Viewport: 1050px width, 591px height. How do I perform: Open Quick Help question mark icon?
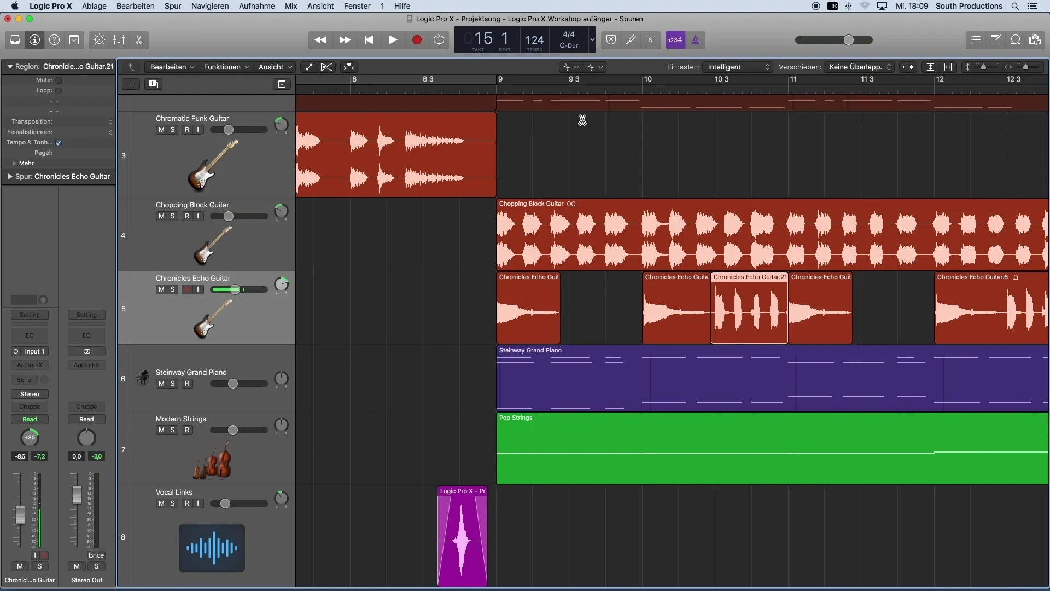[x=54, y=40]
